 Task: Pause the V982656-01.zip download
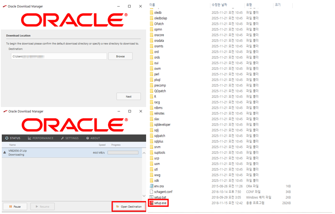point(15,206)
